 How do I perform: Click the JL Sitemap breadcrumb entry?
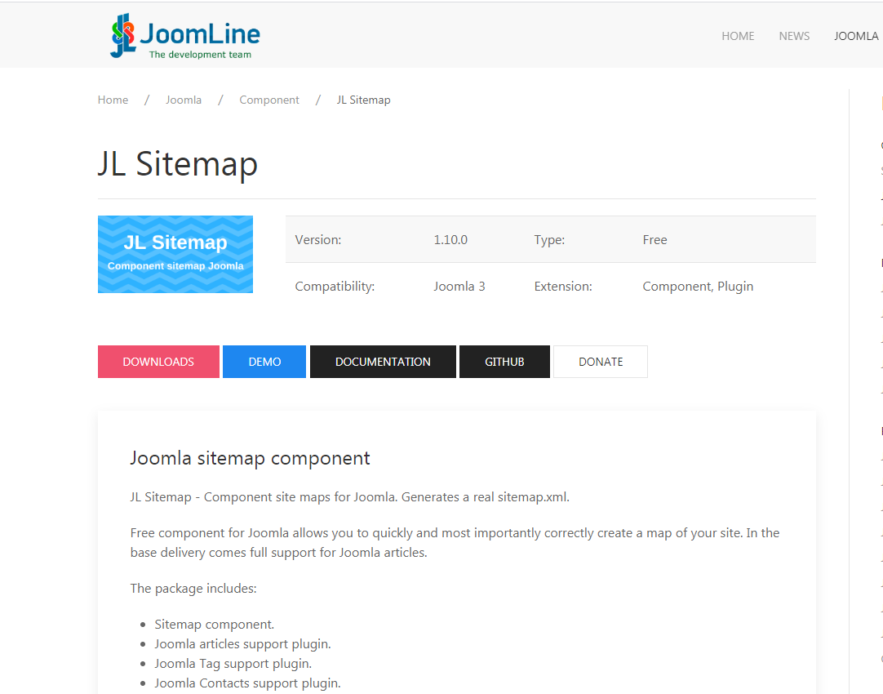pyautogui.click(x=363, y=100)
